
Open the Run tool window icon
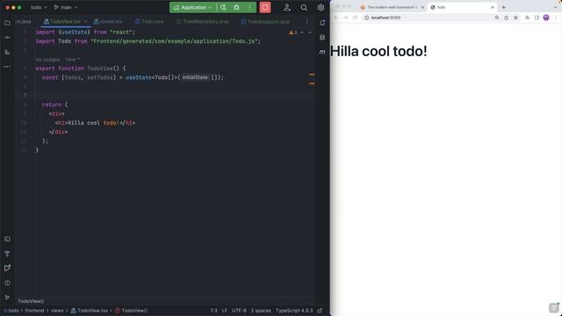(x=7, y=268)
